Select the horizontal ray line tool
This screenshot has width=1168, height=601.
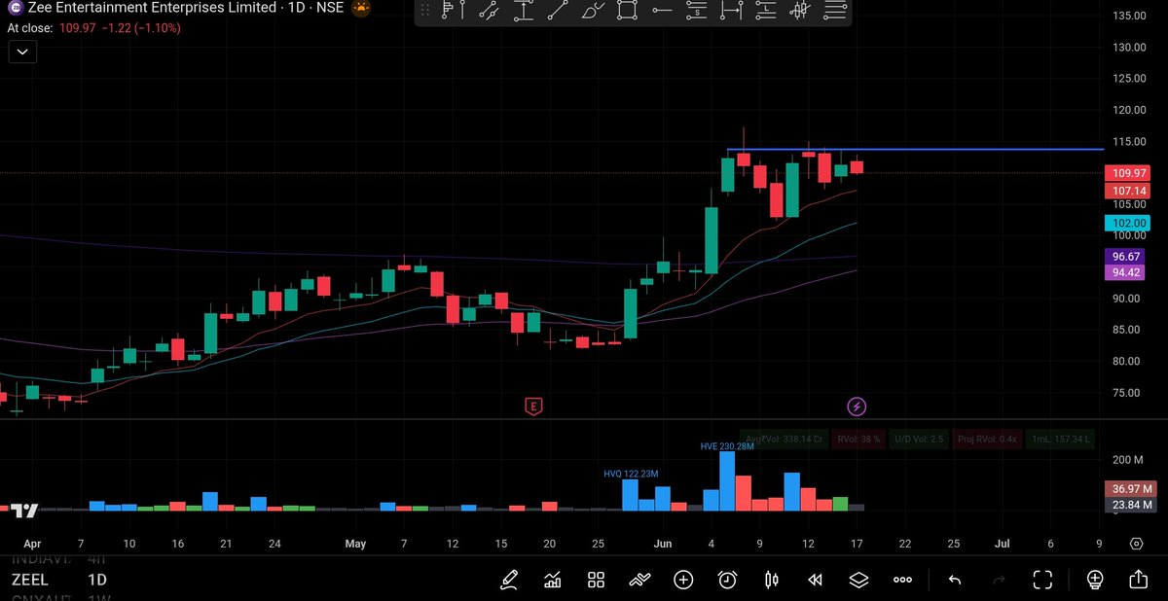pos(662,12)
